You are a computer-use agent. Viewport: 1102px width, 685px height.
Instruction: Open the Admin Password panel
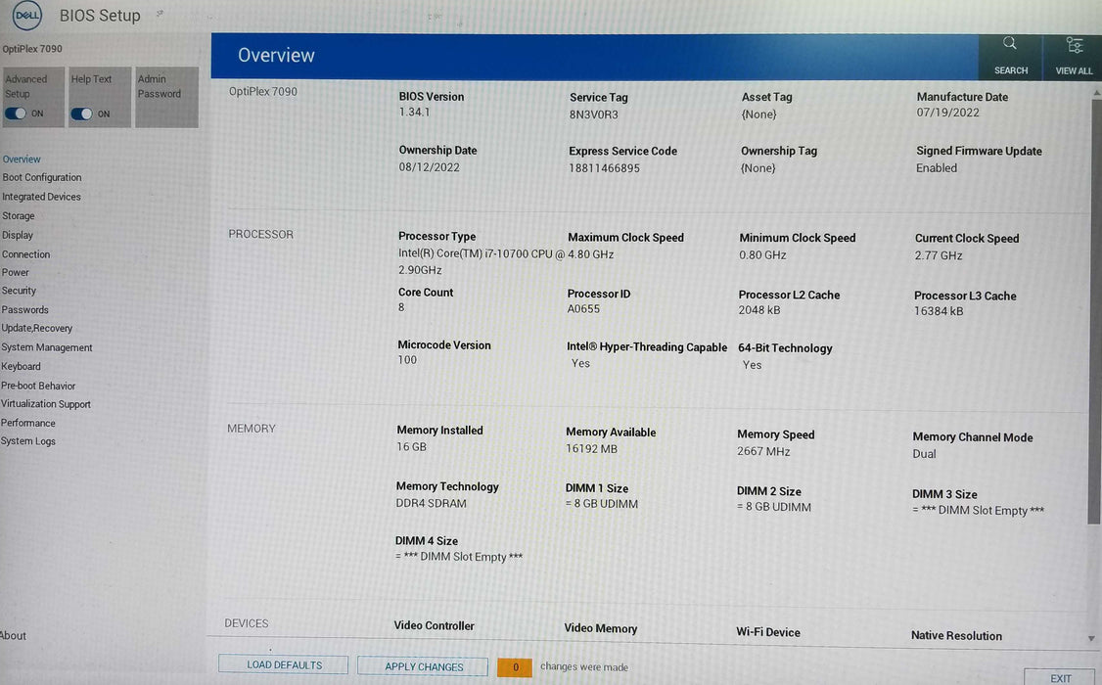coord(166,97)
